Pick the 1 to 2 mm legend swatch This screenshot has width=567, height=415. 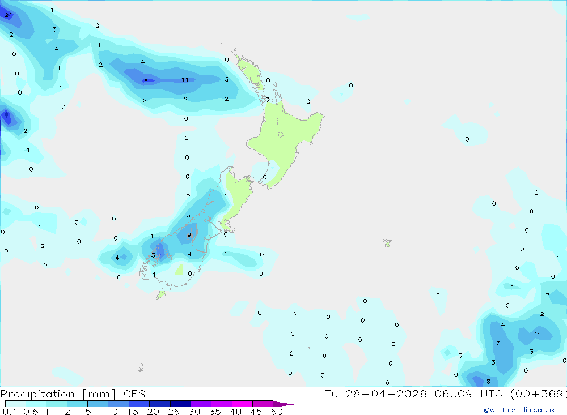coord(56,404)
